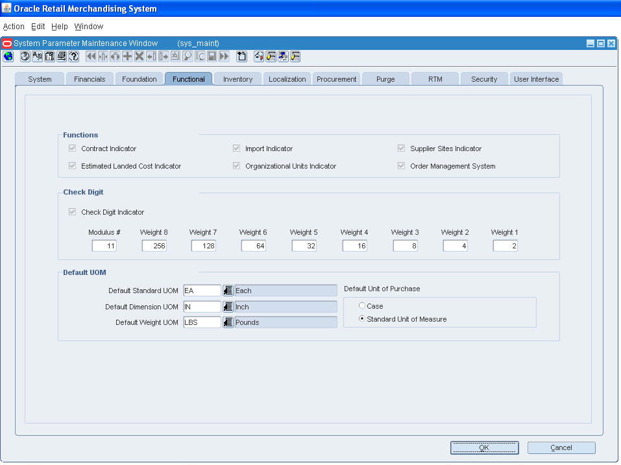Screen dimensions: 621x465
Task: Select Case radio button for unit of purchase
Action: click(x=361, y=305)
